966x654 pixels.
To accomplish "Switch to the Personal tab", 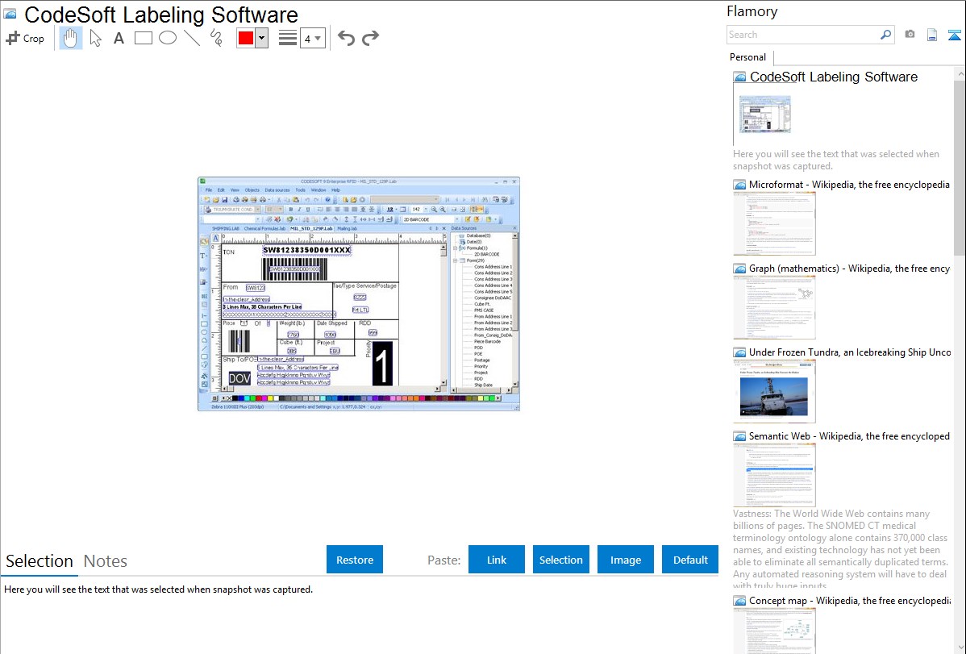I will coord(748,56).
